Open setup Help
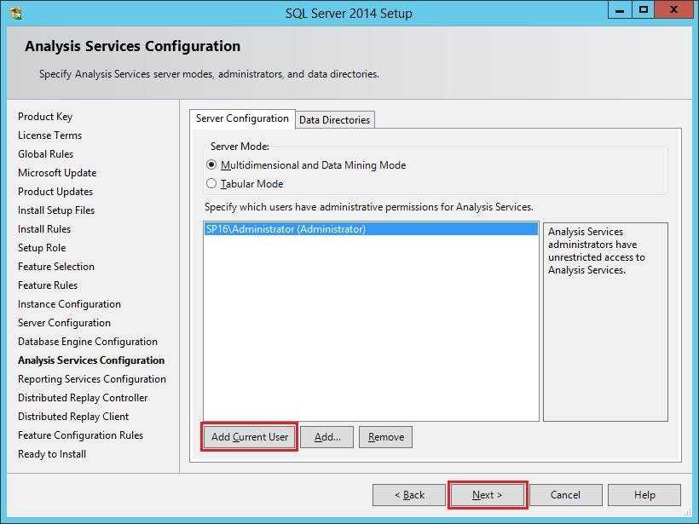This screenshot has width=699, height=524. (x=644, y=495)
